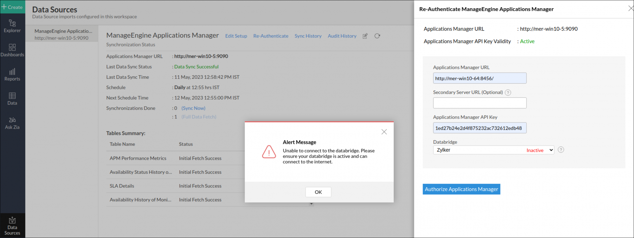This screenshot has height=238, width=634.
Task: Launch Ask Zia assistant
Action: pos(12,123)
